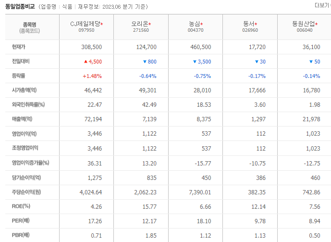Screen dimensions: 331x242
Task: Click PBR value 0.71
Action: coord(97,235)
